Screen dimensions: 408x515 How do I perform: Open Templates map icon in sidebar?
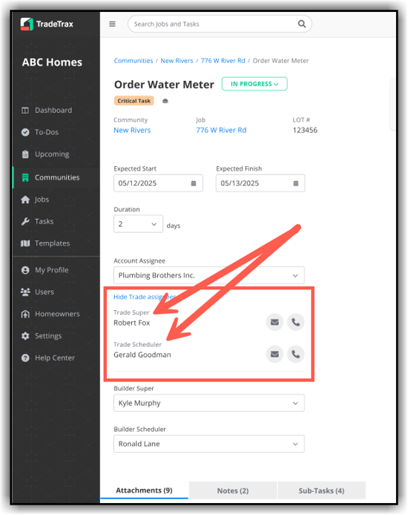coord(25,243)
